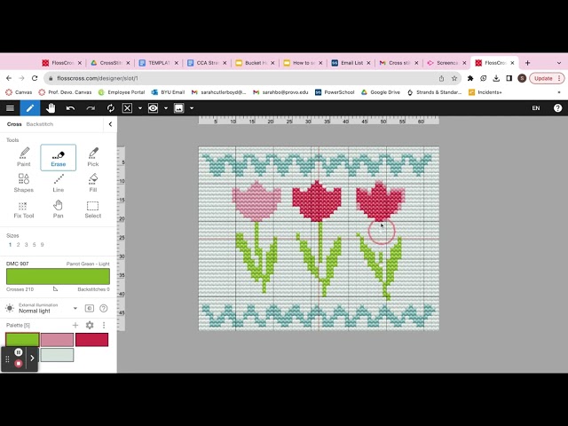Click the DMC 907 current color bar
The width and height of the screenshot is (568, 426).
pyautogui.click(x=58, y=276)
